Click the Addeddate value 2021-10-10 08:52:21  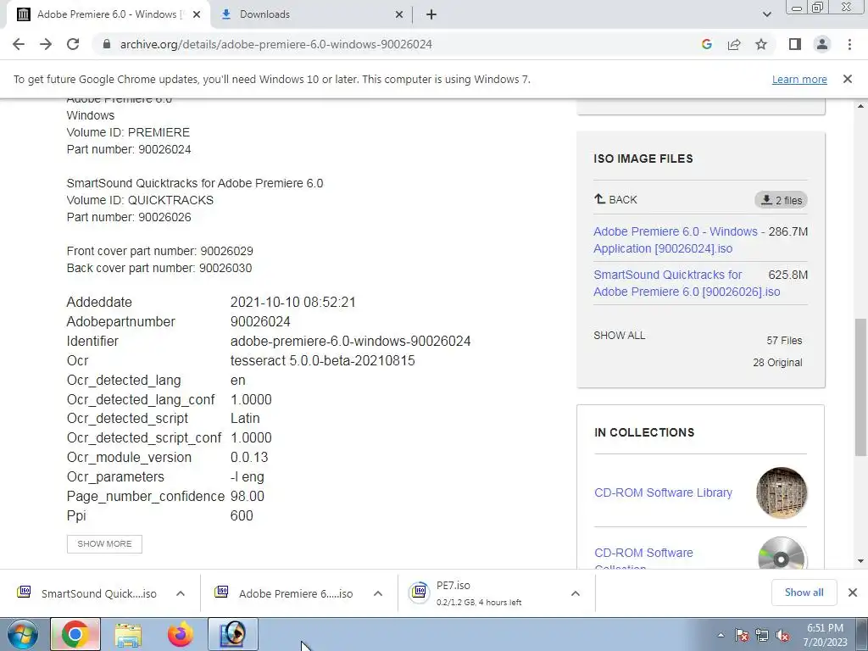(292, 303)
